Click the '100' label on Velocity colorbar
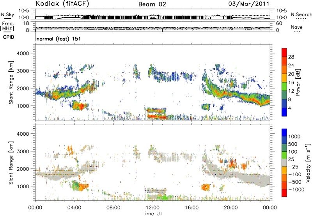 (293, 152)
